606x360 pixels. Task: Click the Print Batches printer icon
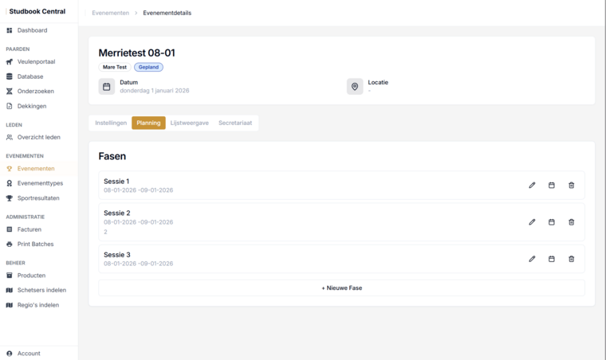(10, 245)
